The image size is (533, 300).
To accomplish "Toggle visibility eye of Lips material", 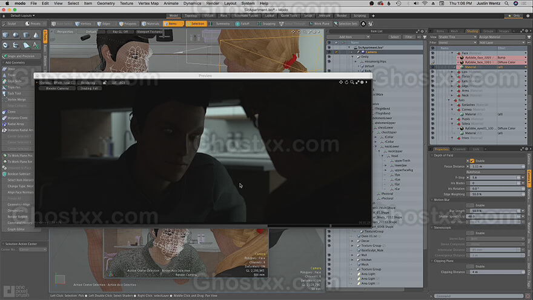I will point(432,72).
